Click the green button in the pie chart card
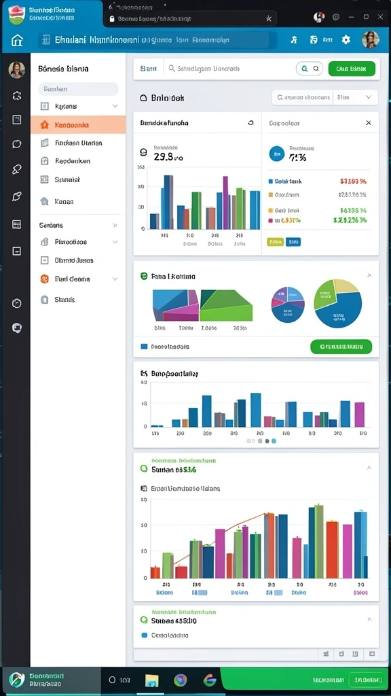The width and height of the screenshot is (391, 696). tap(341, 346)
